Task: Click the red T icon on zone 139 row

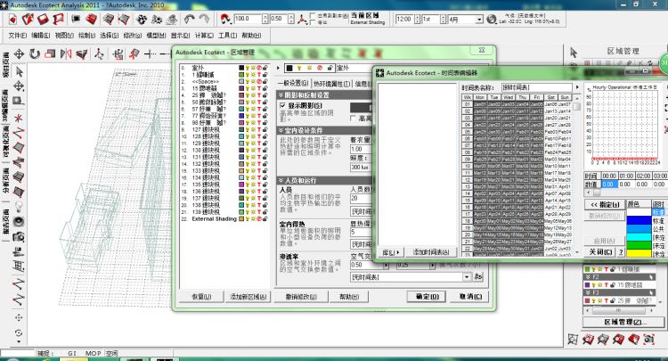Action: pos(259,212)
